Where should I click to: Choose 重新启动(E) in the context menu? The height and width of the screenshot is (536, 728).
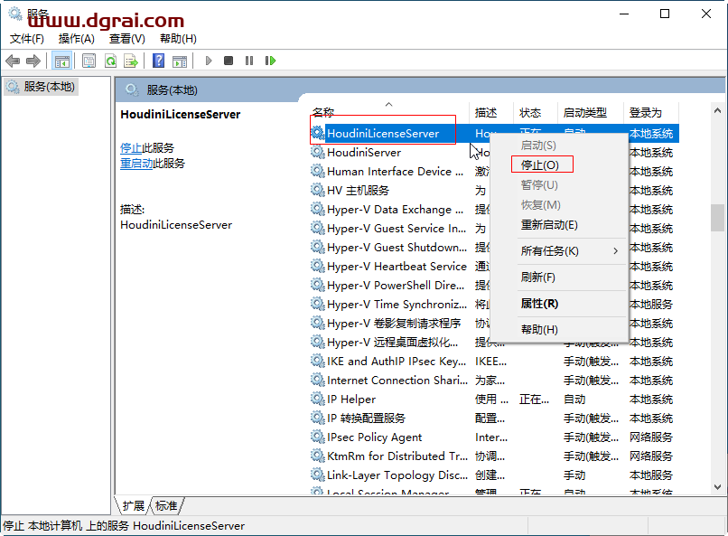click(x=549, y=225)
